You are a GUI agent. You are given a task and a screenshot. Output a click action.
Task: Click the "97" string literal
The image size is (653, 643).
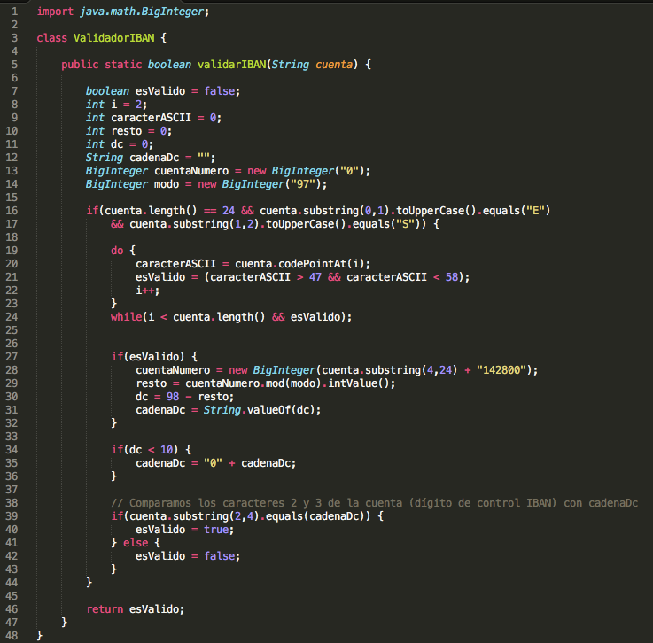302,184
